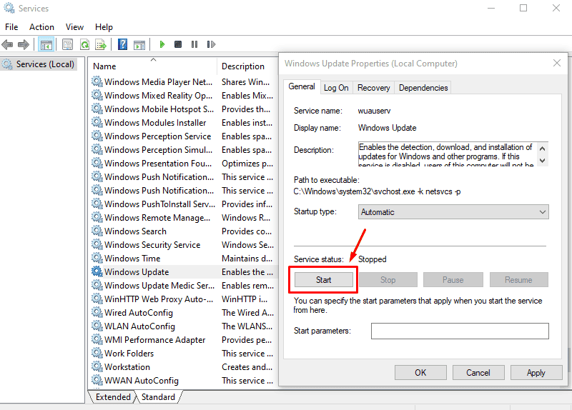Click gear icon of Windows Security Service row
Screen dimensions: 572x410
click(97, 244)
